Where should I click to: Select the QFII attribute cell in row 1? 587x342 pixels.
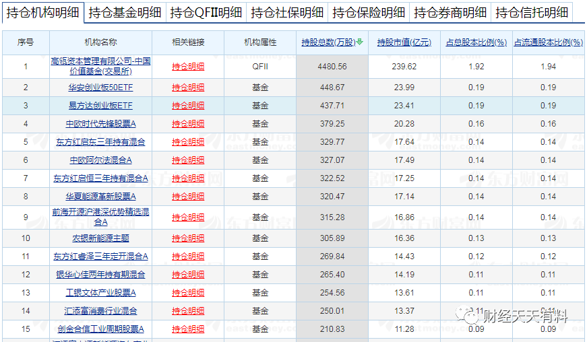coord(260,67)
